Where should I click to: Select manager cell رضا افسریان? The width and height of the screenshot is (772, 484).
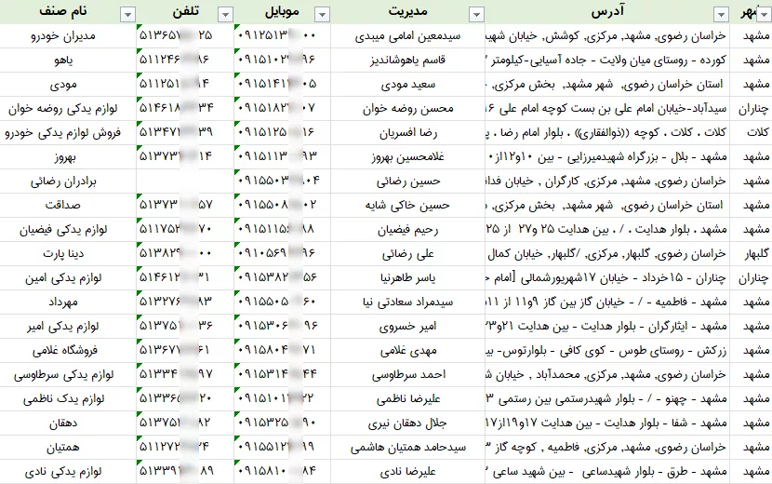point(408,132)
